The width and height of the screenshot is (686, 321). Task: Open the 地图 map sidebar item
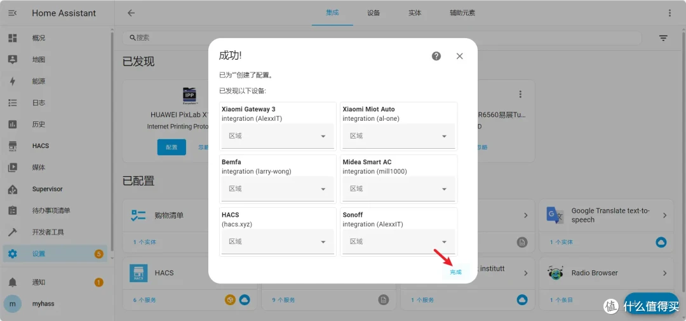pos(55,60)
